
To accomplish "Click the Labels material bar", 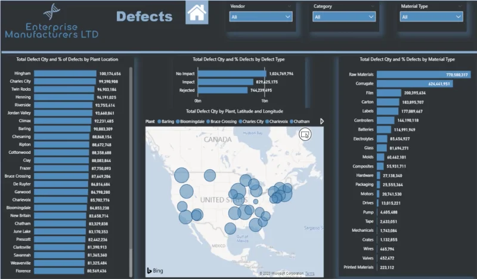I will pyautogui.click(x=388, y=111).
